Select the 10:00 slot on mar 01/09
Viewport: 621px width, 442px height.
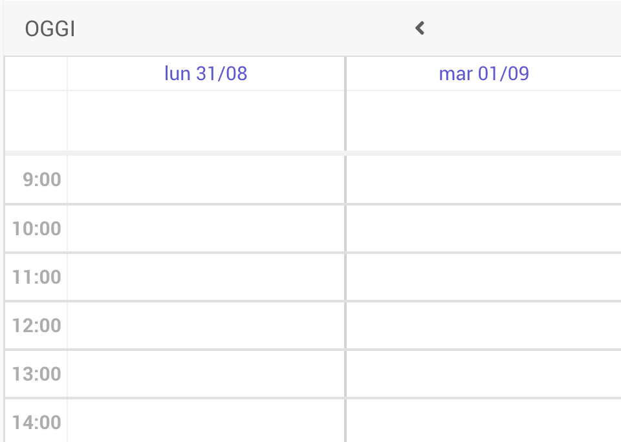pos(484,228)
